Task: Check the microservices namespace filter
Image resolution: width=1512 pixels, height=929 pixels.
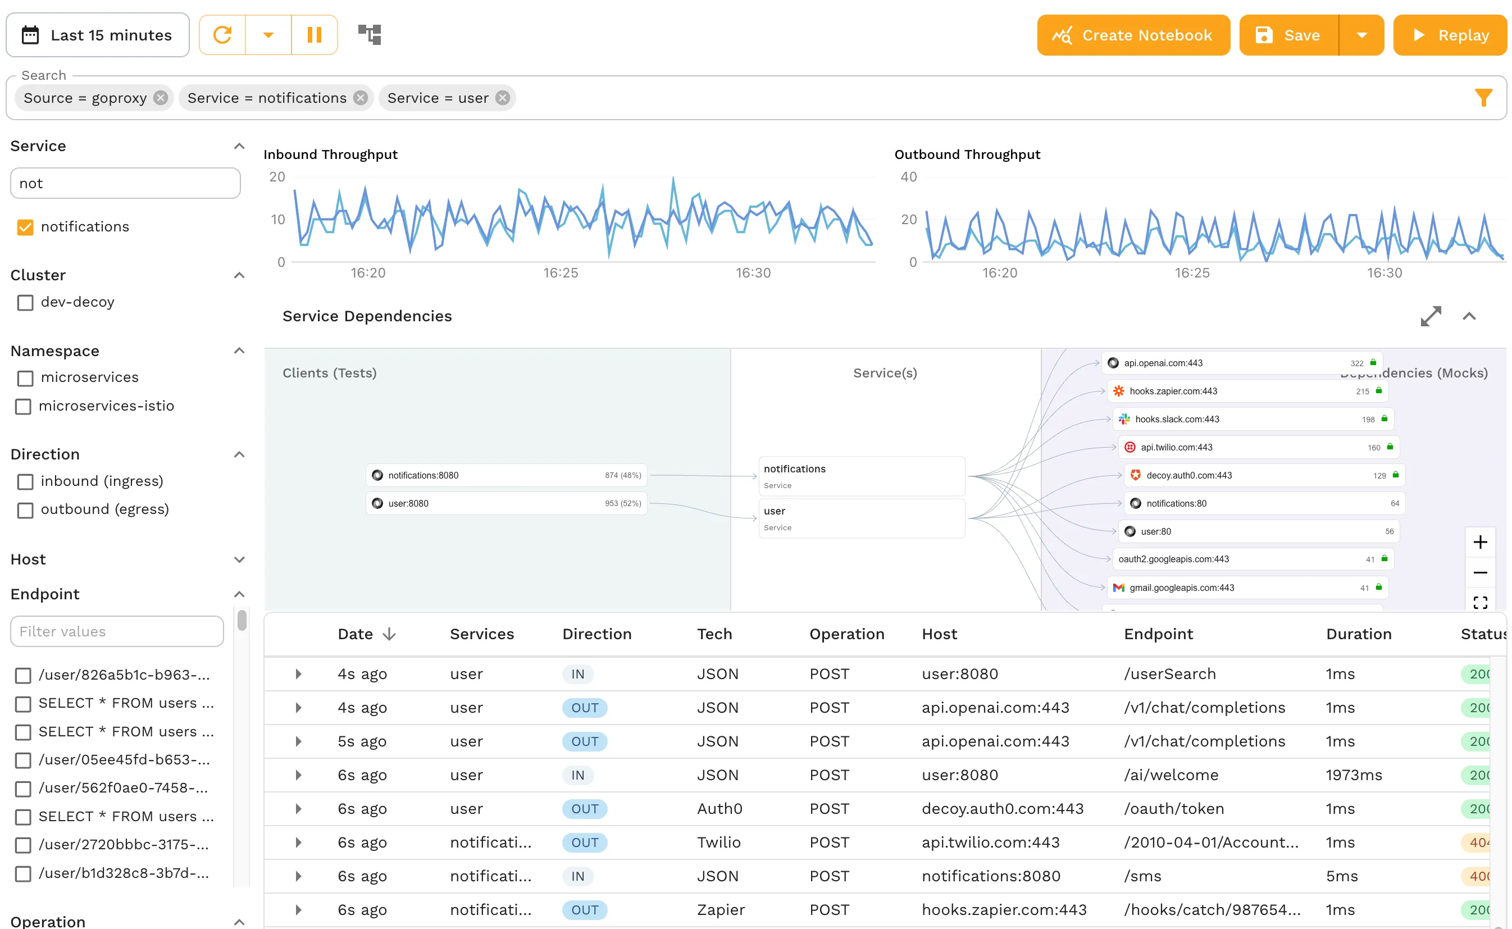Action: pos(25,379)
